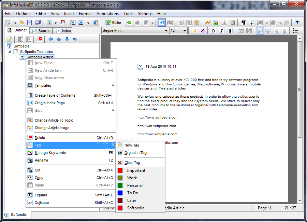Insert a picture with the landscape image icon

(x=216, y=23)
